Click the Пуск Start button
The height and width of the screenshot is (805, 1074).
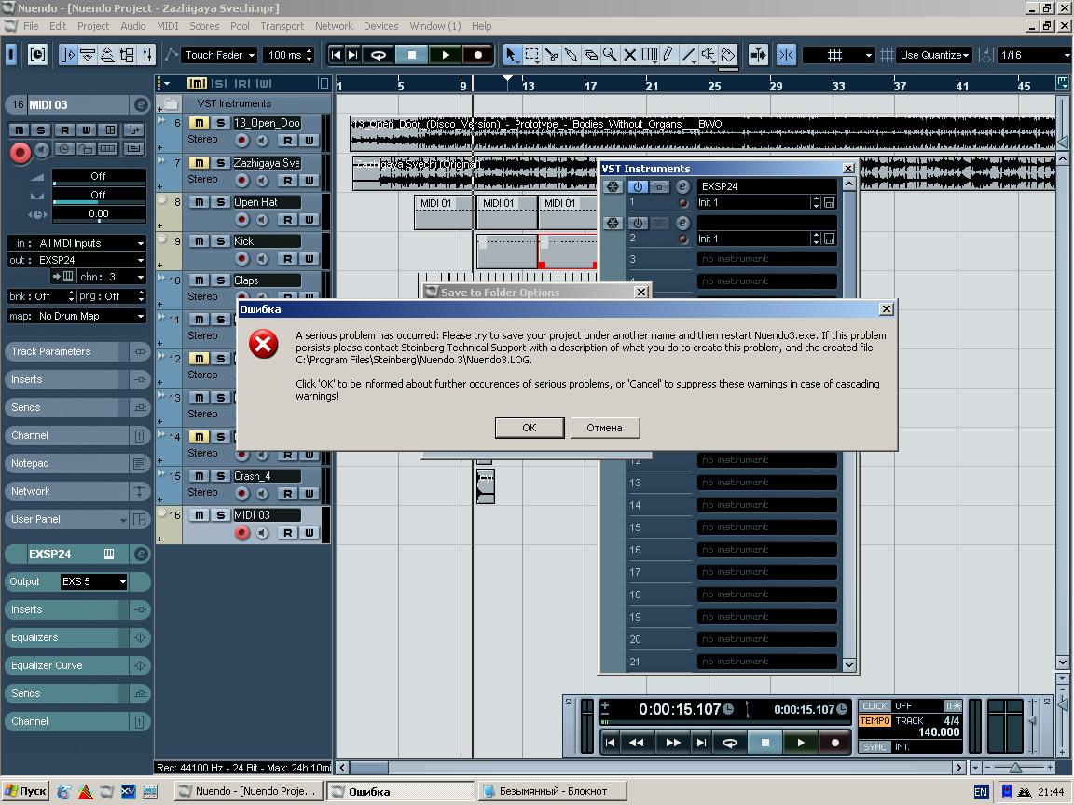(x=25, y=791)
